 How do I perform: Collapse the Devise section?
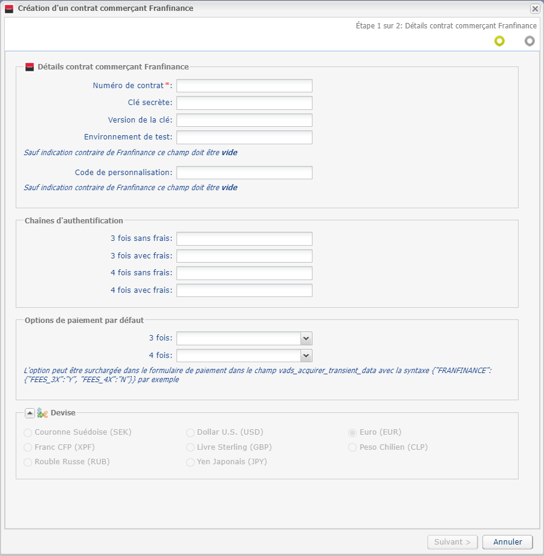tap(30, 413)
